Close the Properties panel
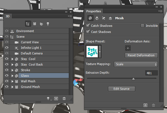The height and width of the screenshot is (113, 167). click(x=161, y=7)
